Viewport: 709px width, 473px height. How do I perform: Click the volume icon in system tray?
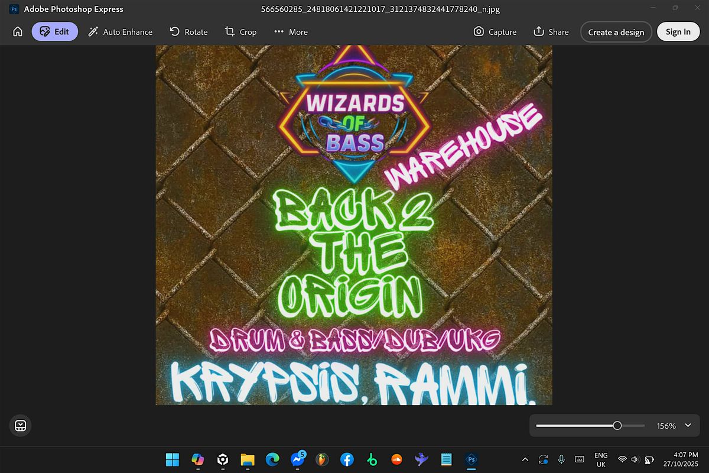(x=634, y=459)
